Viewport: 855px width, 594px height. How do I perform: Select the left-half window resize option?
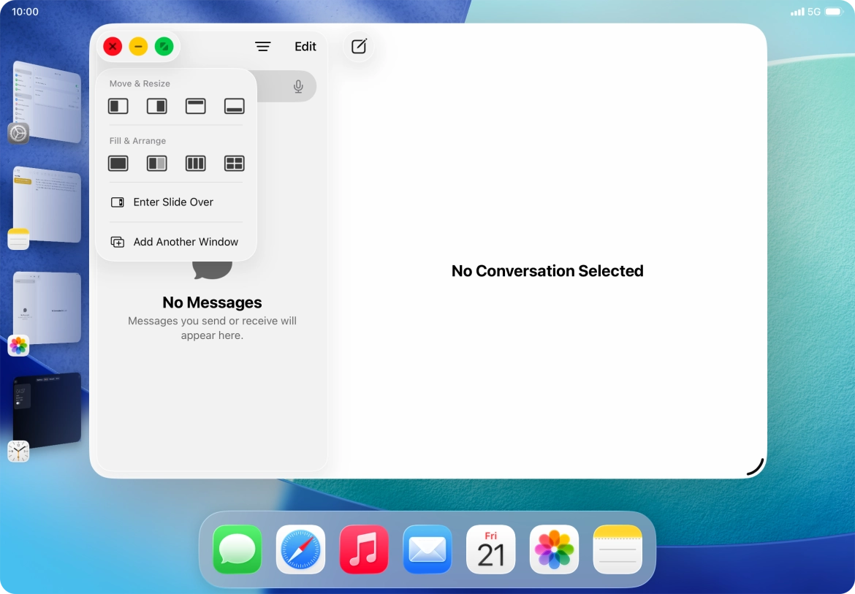click(x=118, y=106)
